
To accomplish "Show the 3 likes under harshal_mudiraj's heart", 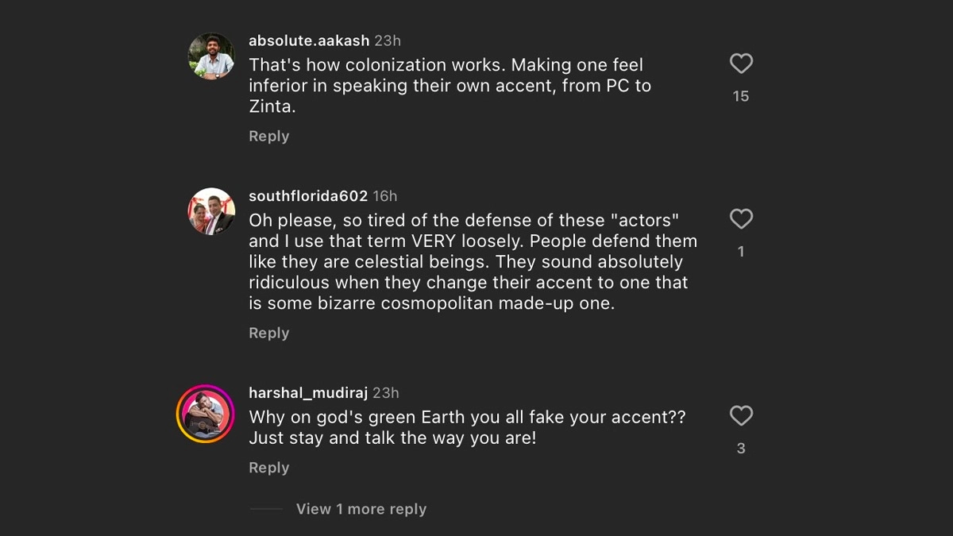I will pos(741,449).
